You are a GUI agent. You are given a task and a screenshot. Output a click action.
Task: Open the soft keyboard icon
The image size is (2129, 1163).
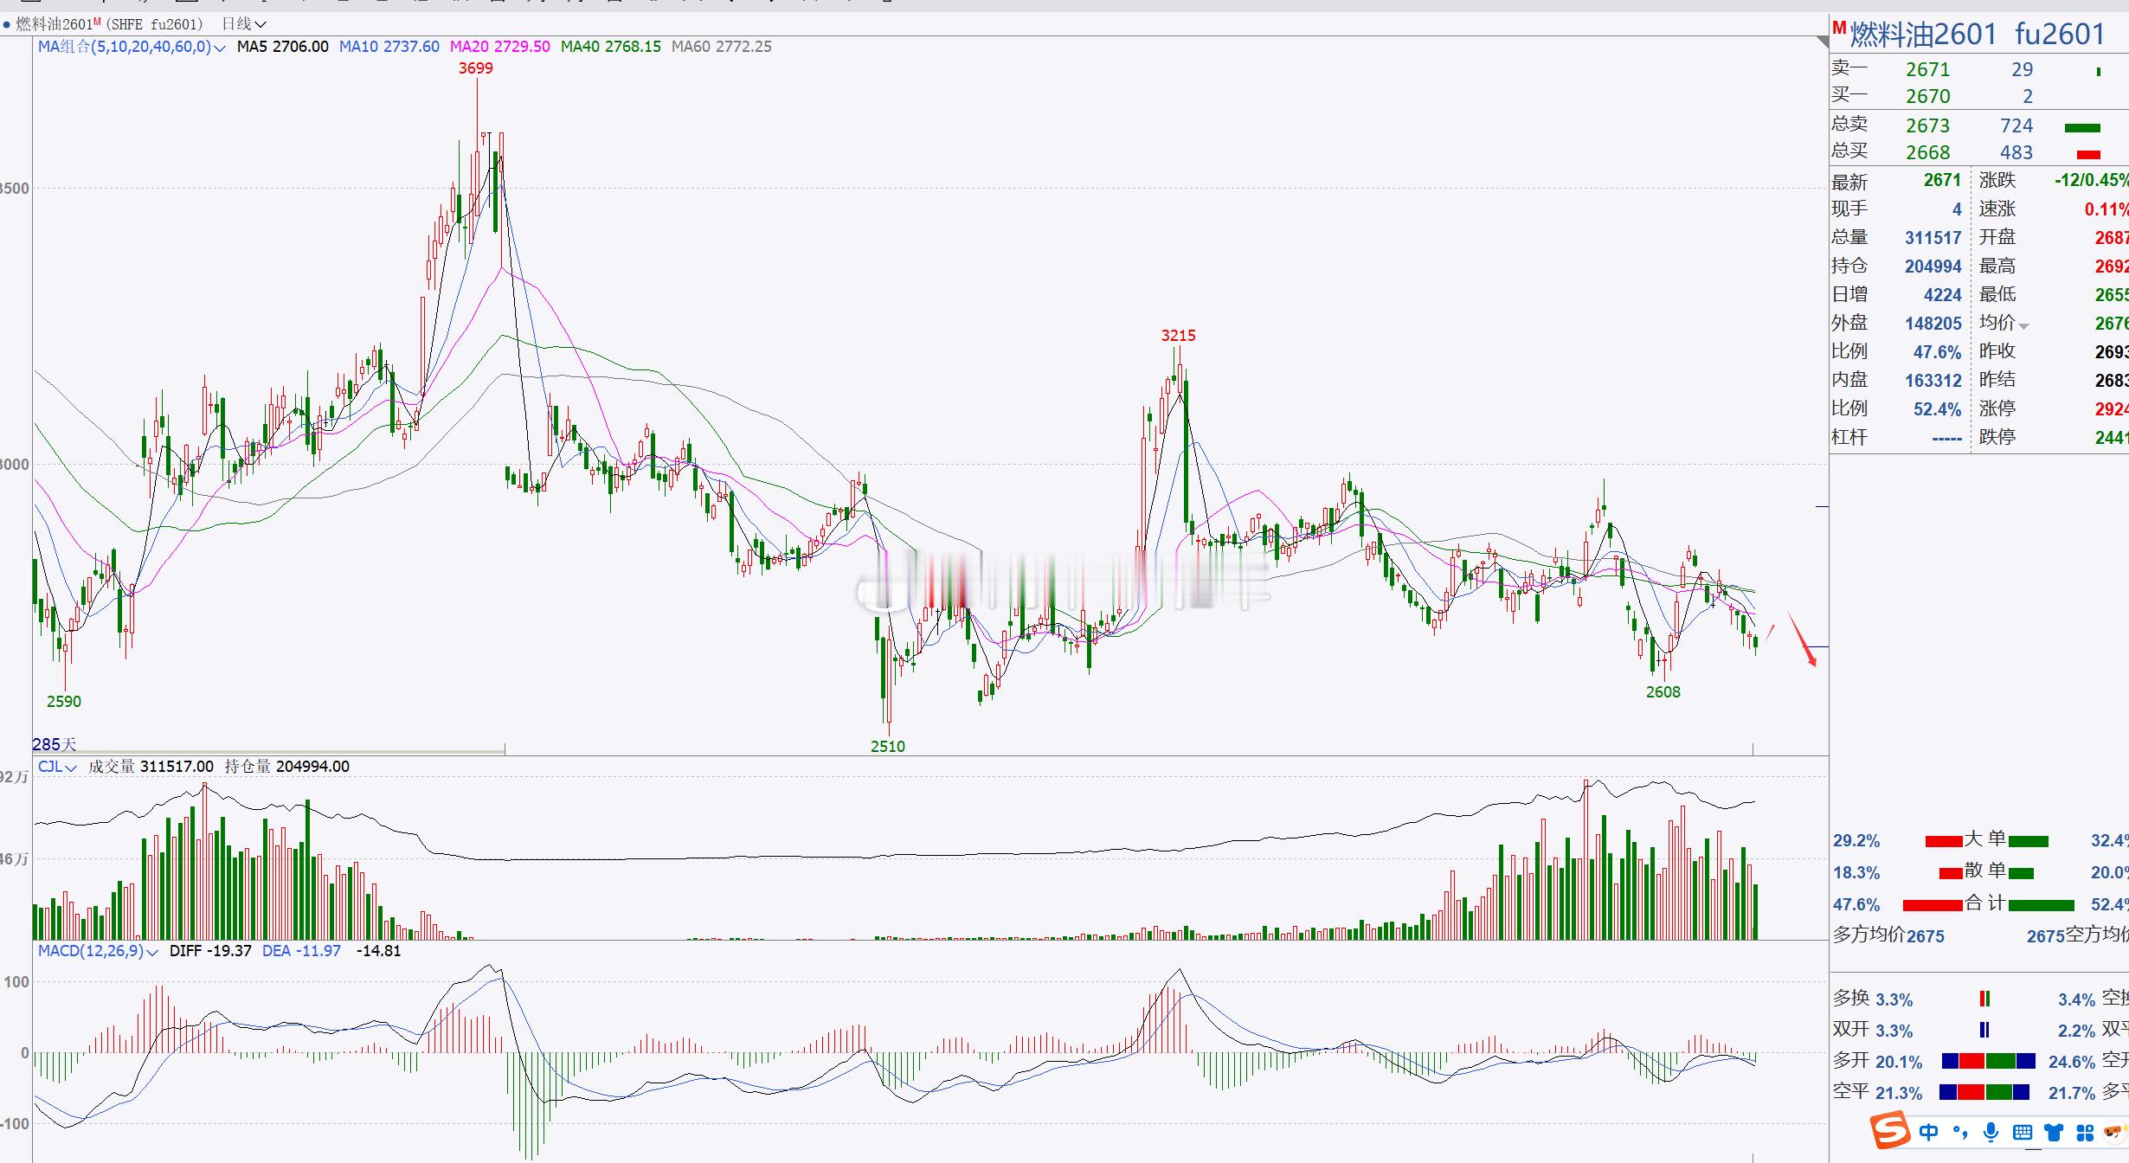[2023, 1132]
